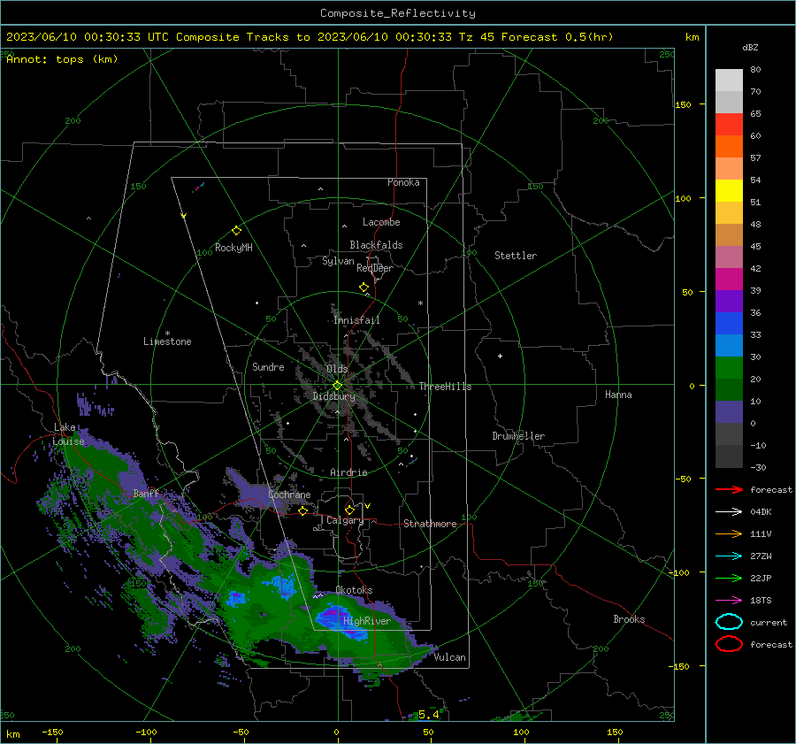
Task: Click the asterisk marker above Limestone
Action: tap(167, 334)
